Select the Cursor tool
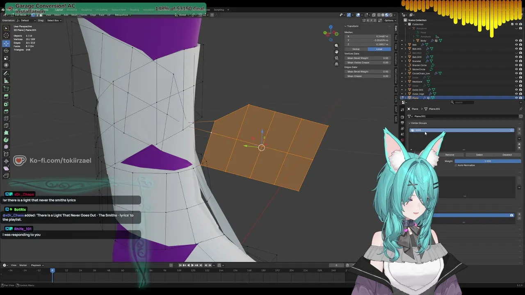This screenshot has height=295, width=525. (6, 36)
